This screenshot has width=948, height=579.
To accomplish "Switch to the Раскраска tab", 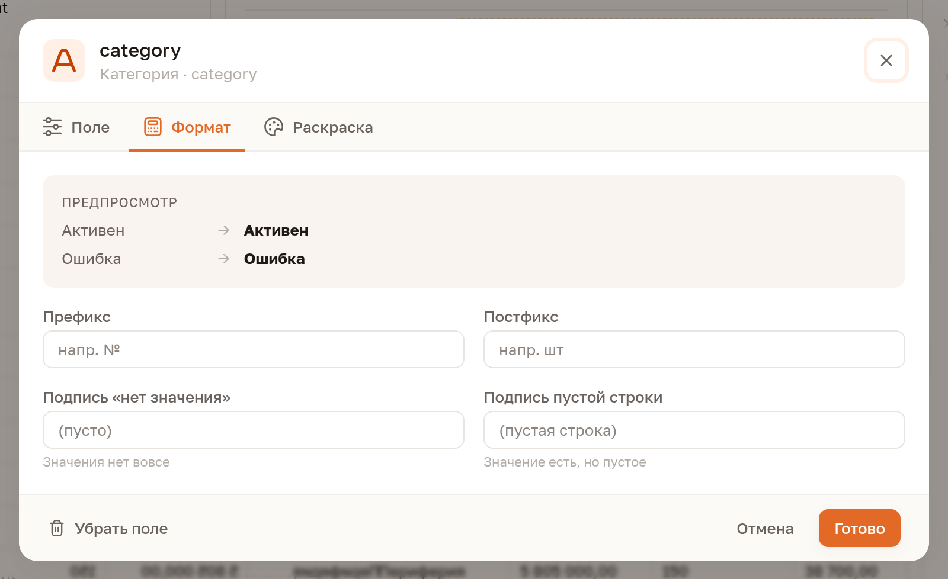I will (x=319, y=127).
